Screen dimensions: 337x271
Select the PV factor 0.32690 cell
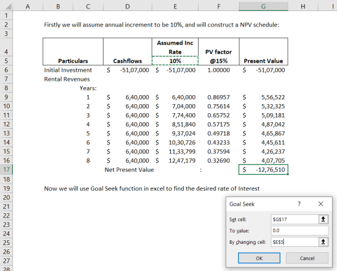click(x=218, y=160)
